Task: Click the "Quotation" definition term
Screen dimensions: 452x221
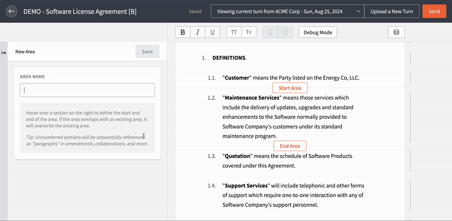Action: coord(237,156)
